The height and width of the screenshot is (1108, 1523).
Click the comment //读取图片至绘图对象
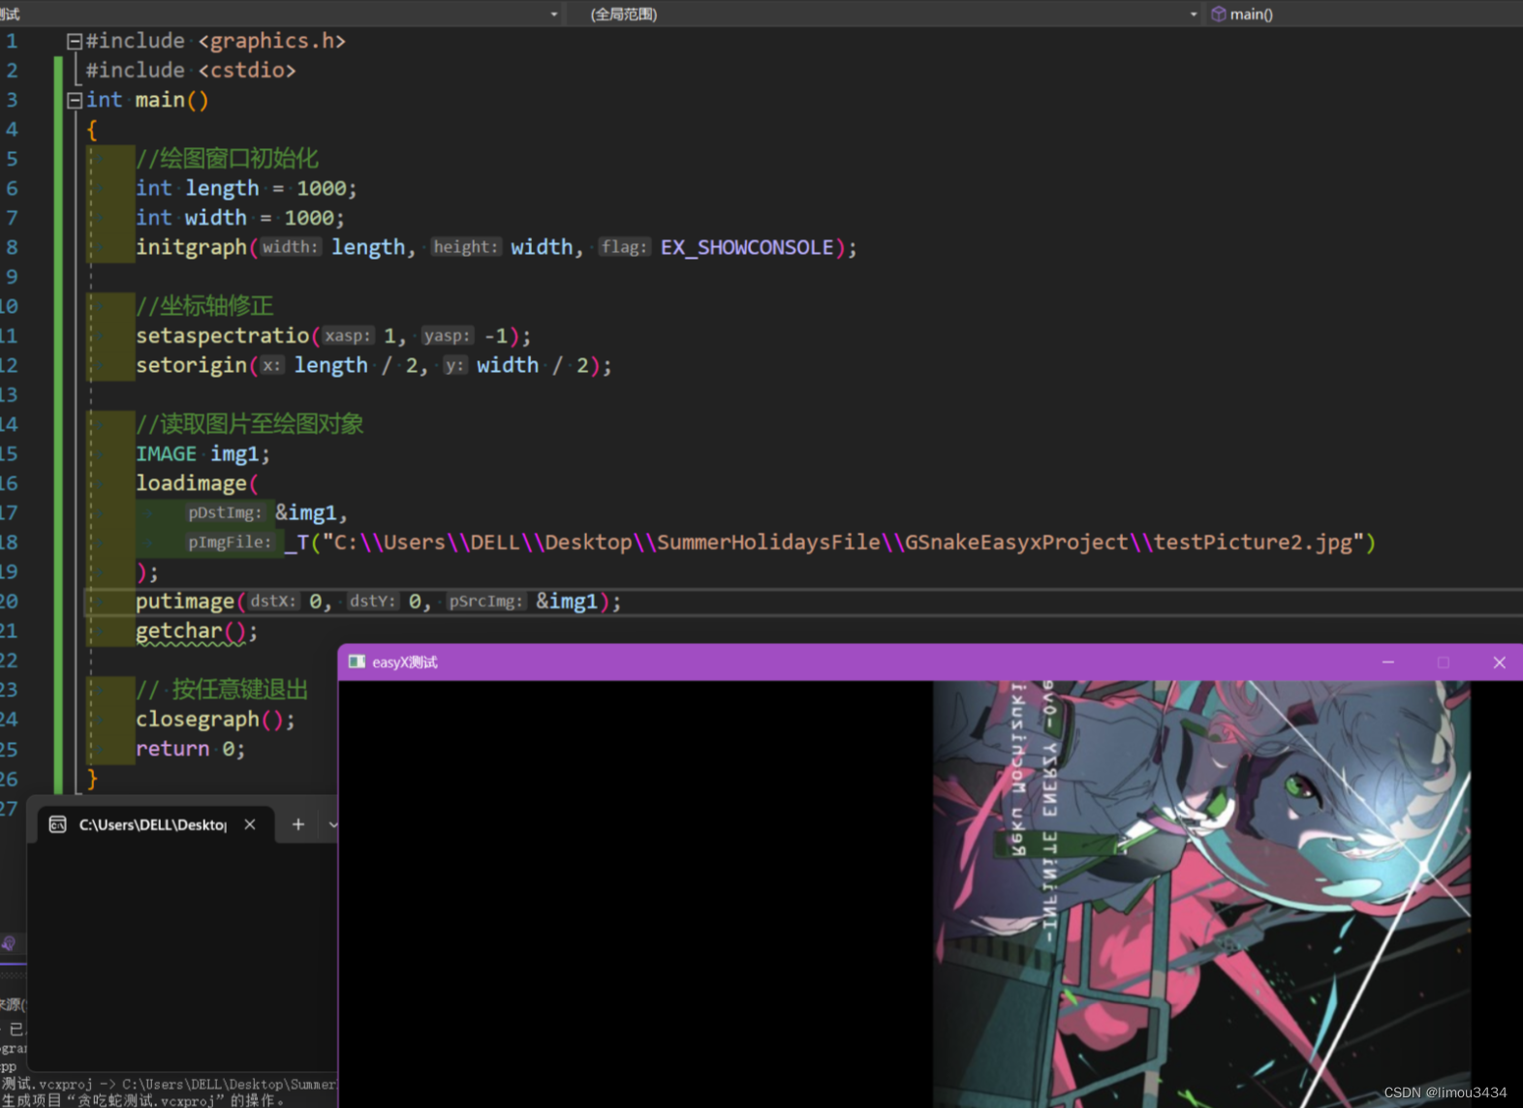[249, 424]
